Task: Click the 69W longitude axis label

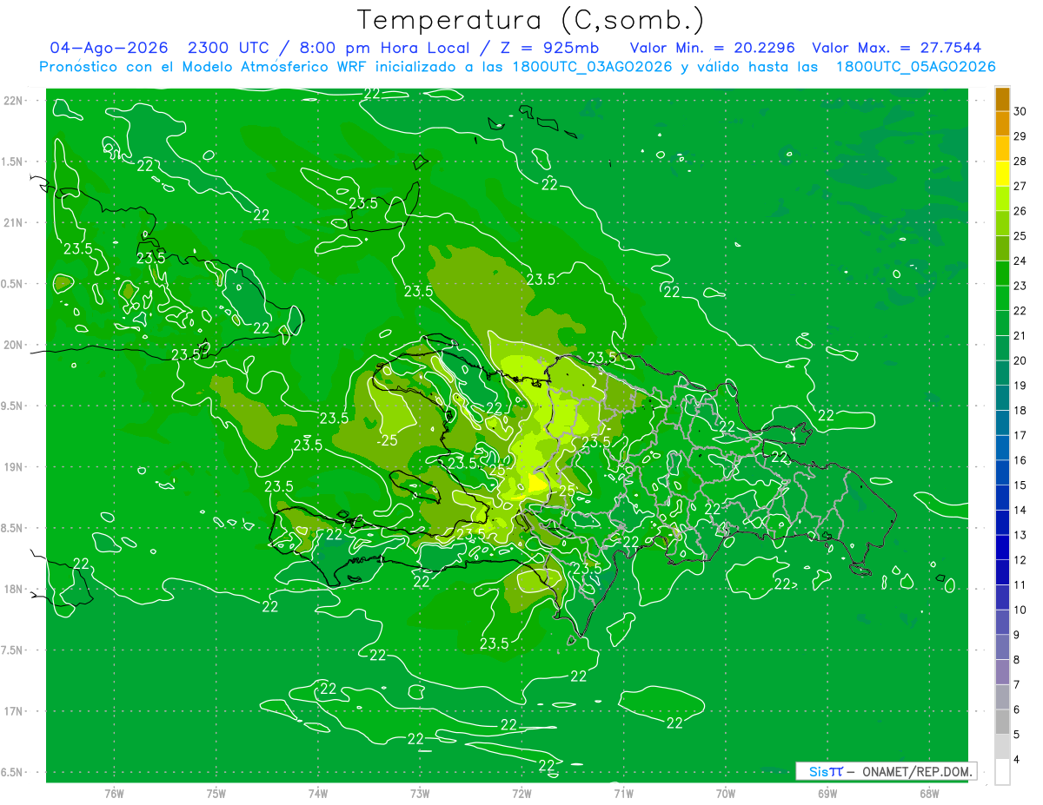Action: click(x=827, y=793)
